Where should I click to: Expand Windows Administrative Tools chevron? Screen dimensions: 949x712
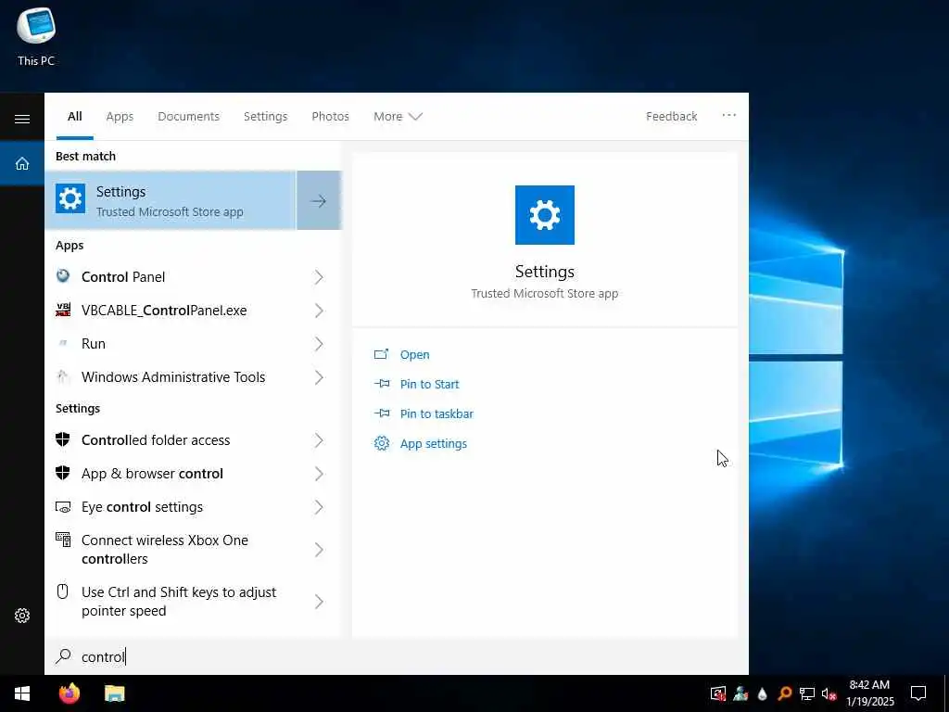pos(319,376)
